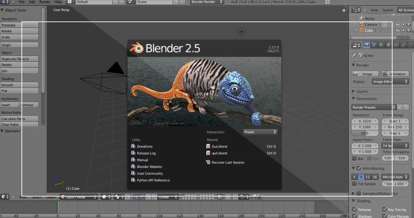414x218 pixels.
Task: Toggle visibility eye for Camera object
Action: pos(398,25)
